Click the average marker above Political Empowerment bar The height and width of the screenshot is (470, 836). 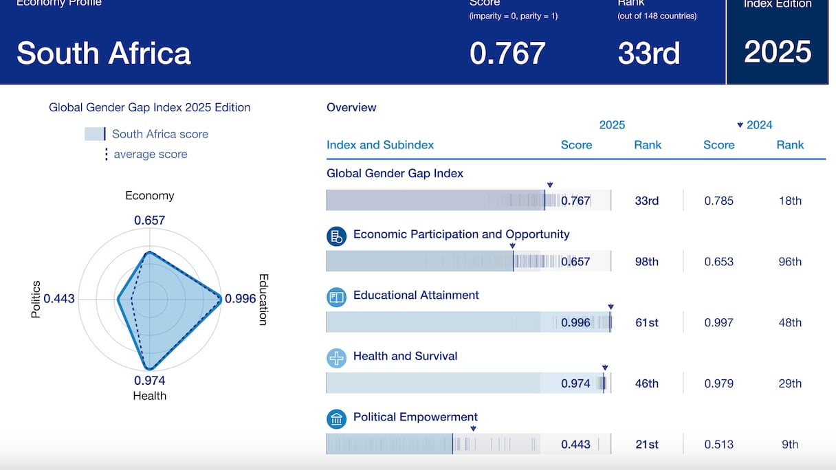point(473,429)
